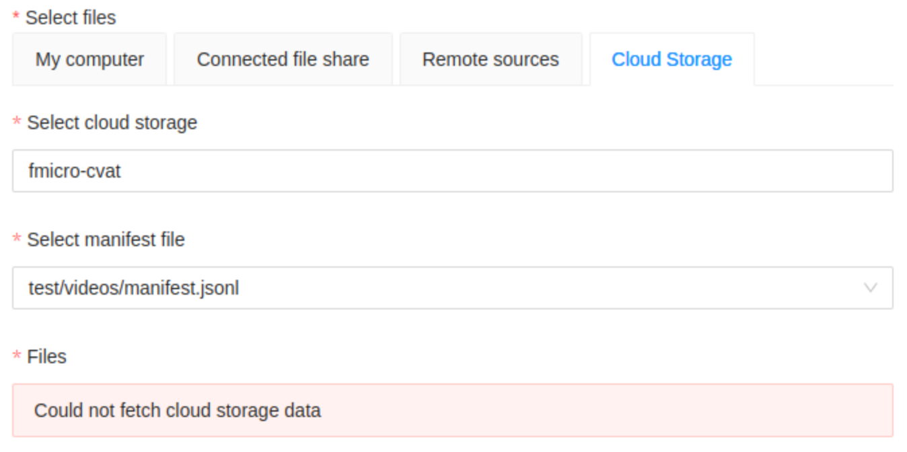Switch to the My computer tab

point(89,60)
